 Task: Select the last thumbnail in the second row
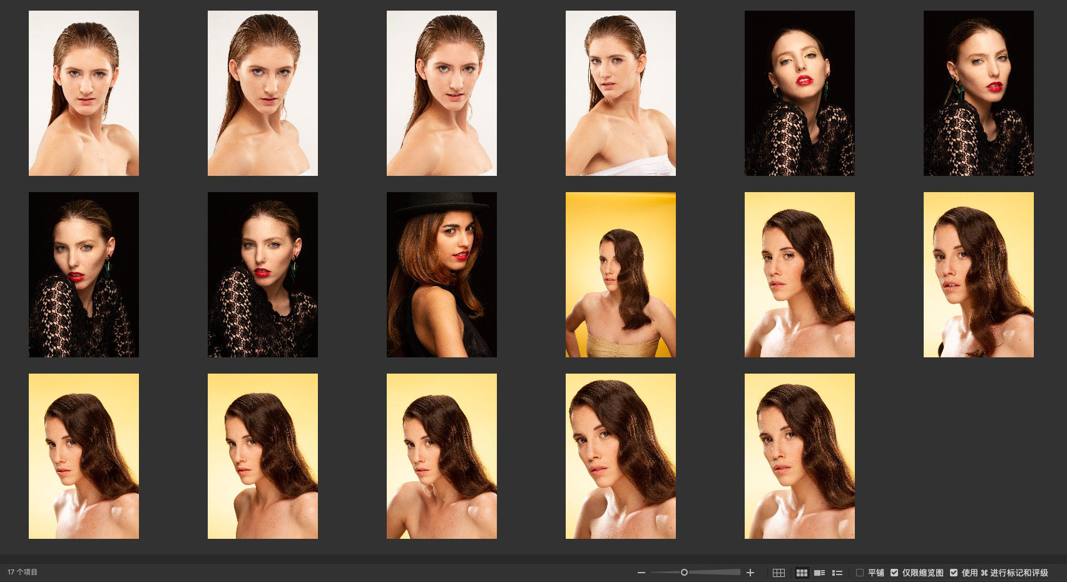click(978, 275)
